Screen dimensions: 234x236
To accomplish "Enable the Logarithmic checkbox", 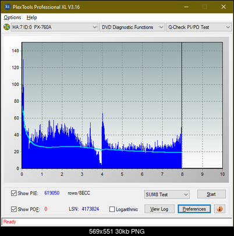I will coord(112,209).
